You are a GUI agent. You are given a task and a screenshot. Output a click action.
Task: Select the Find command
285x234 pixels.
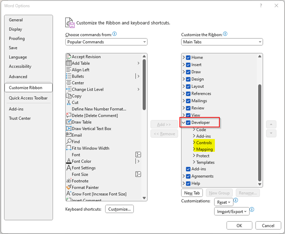pyautogui.click(x=75, y=141)
